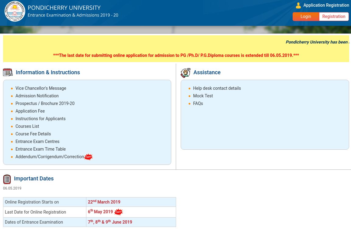
Task: Click the Information & Instructions heading
Action: 48,72
